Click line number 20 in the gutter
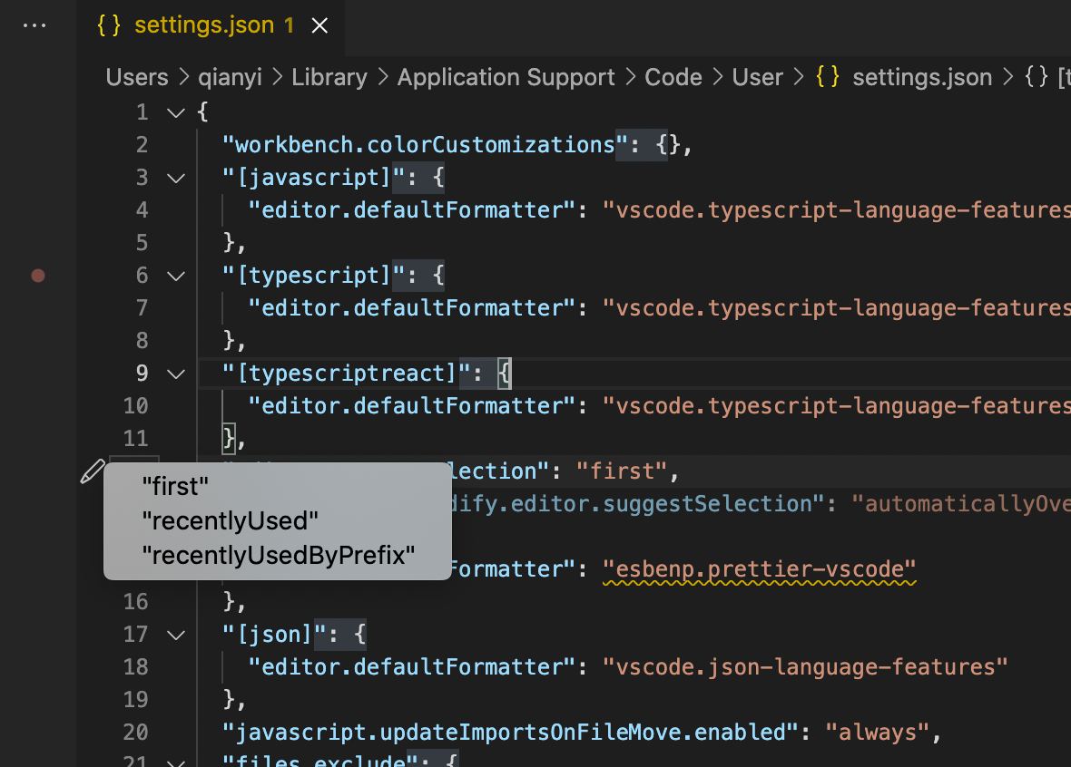This screenshot has width=1071, height=767. point(135,732)
